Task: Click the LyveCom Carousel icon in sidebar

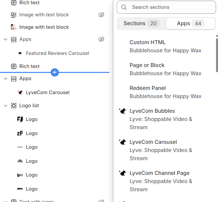Action: pyautogui.click(x=20, y=93)
